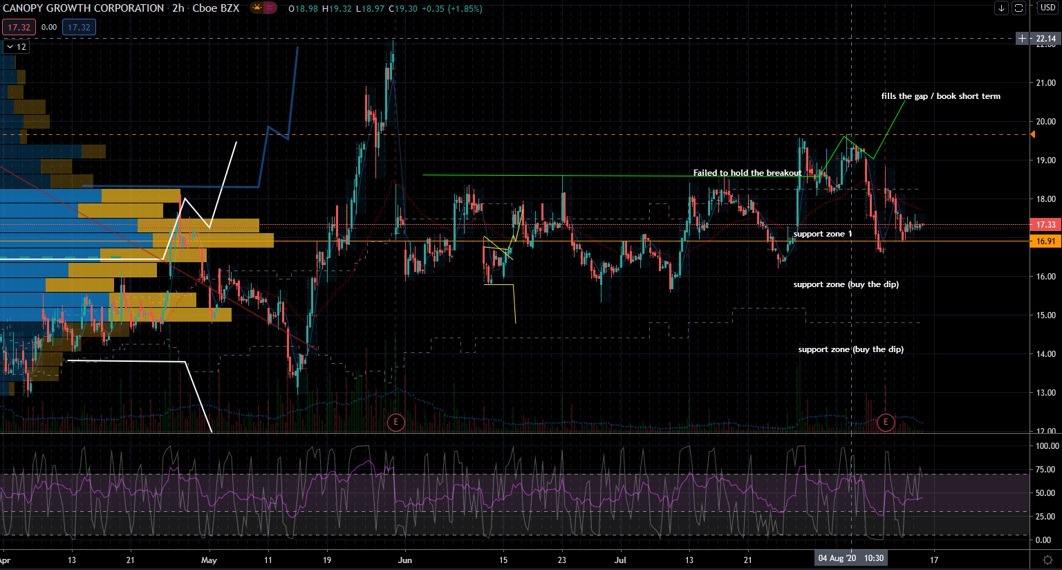Open the USD currency selector
Screen dimensions: 1062x570
point(1047,8)
